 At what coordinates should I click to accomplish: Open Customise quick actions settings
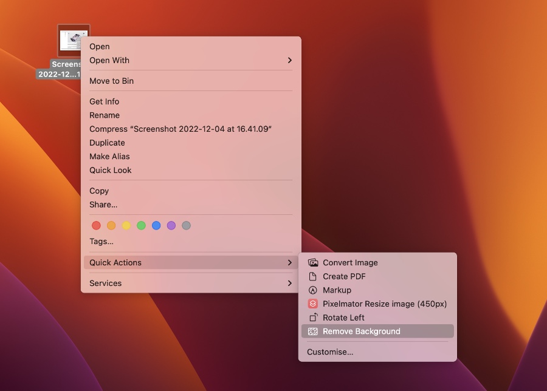330,352
